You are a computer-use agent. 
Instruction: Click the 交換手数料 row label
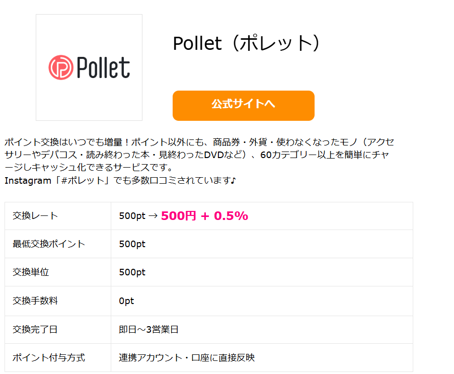[35, 301]
